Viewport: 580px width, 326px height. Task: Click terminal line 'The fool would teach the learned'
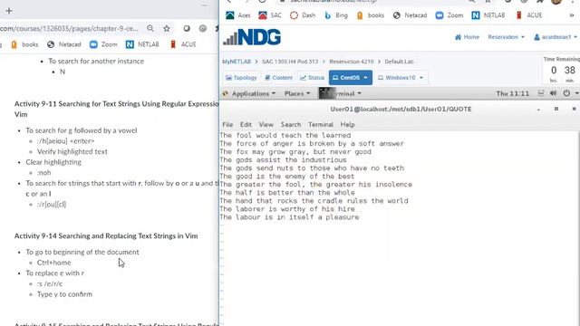[285, 135]
